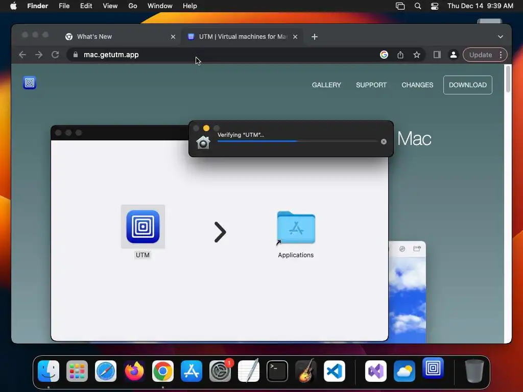
Task: Click the Applications folder shortcut icon
Action: tap(296, 228)
